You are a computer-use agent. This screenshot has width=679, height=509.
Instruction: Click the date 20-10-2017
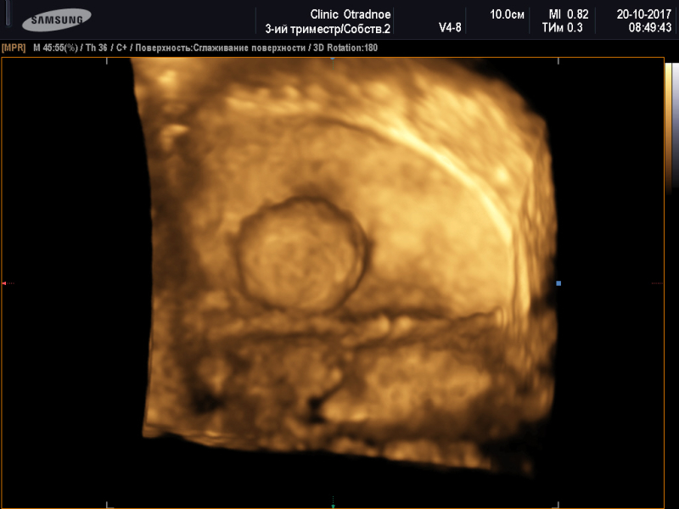[x=644, y=14]
